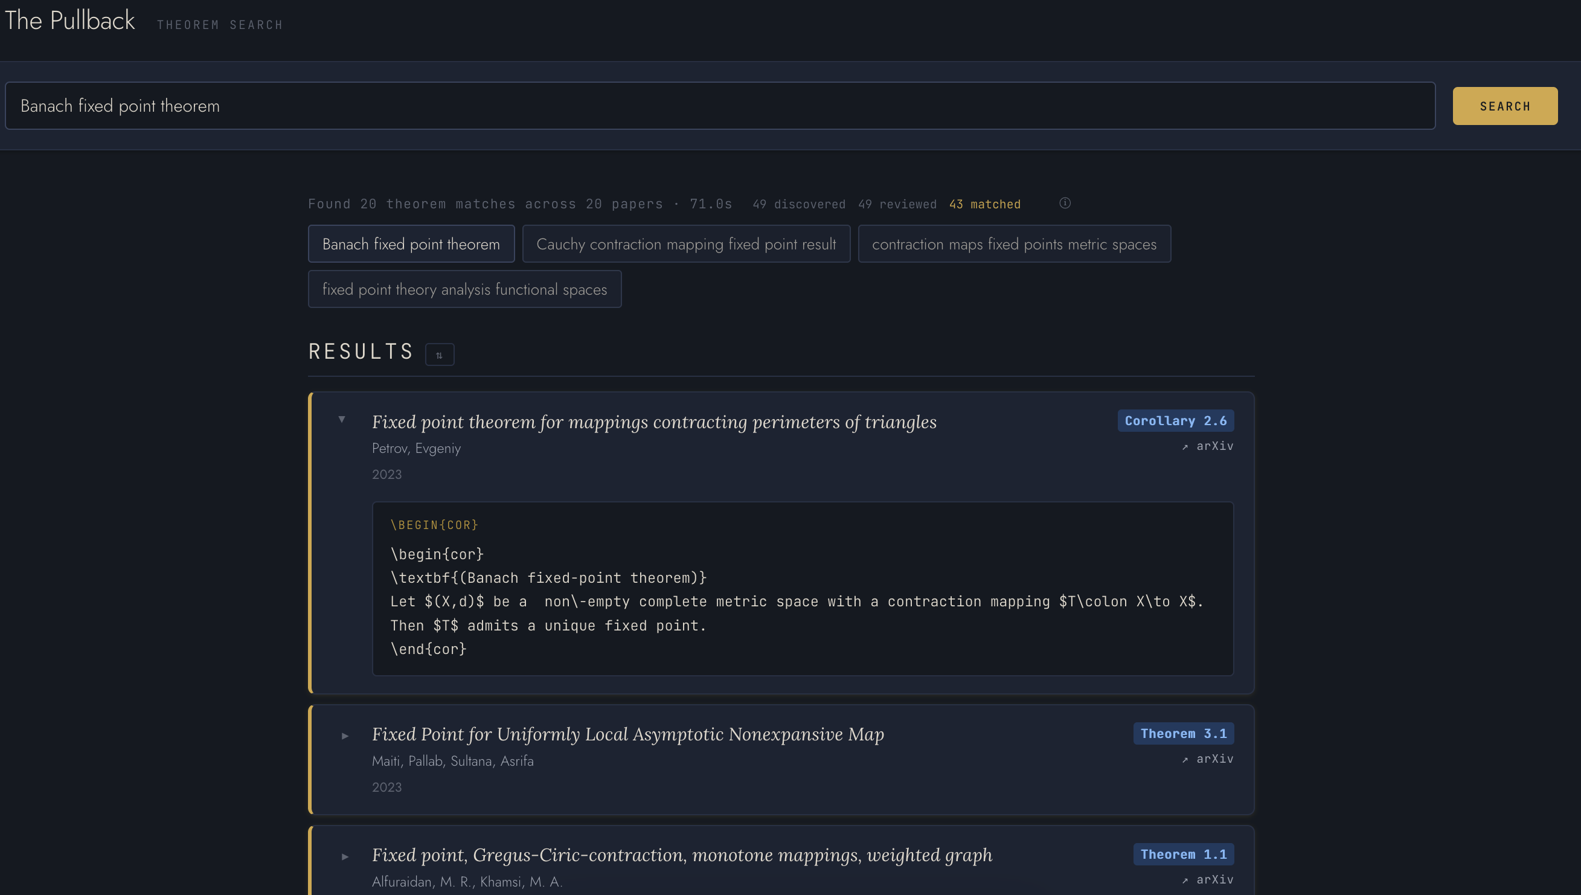Open the Gregus-Ciric-contraction paper title

[682, 855]
